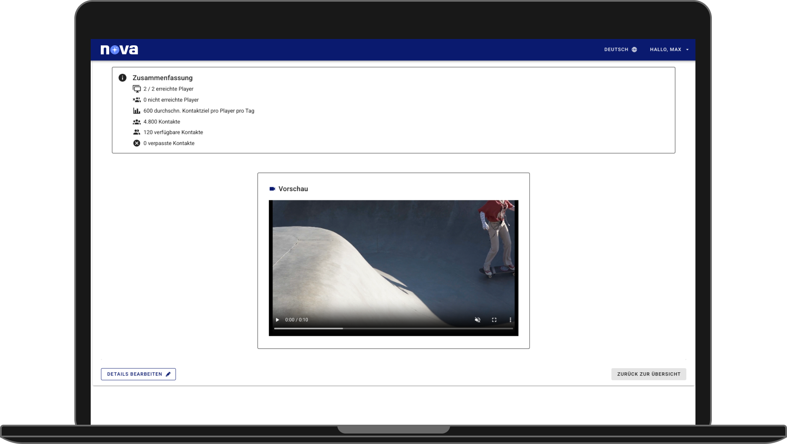Click the circled X verpasste Kontakte icon
Image resolution: width=787 pixels, height=444 pixels.
pyautogui.click(x=136, y=143)
